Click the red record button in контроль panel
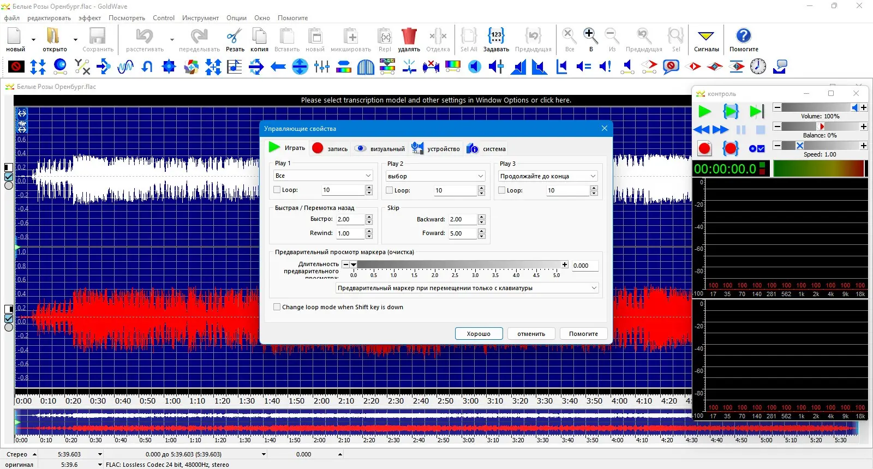The height and width of the screenshot is (469, 873). pos(704,148)
